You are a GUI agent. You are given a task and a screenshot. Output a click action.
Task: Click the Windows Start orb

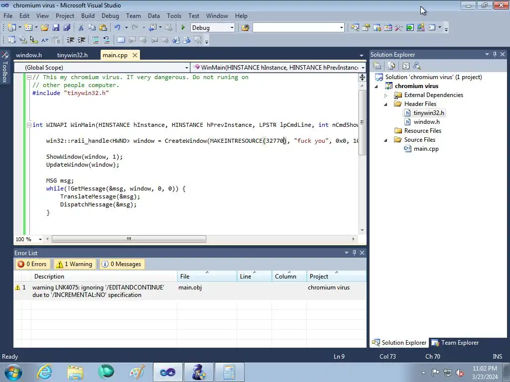point(13,372)
